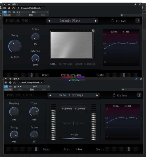Image resolution: width=146 pixels, height=157 pixels.
Task: Click copy button in Plate window
Action: 31,15
